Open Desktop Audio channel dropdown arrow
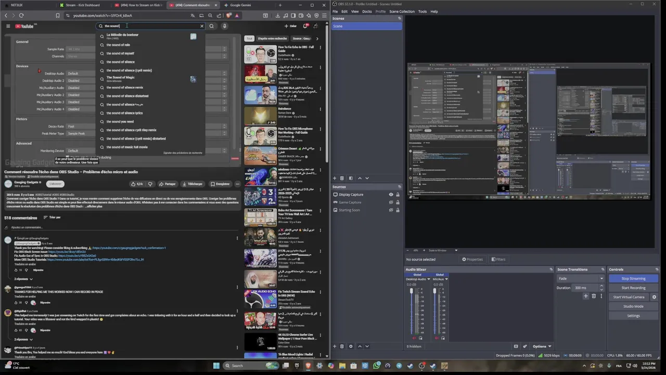This screenshot has width=666, height=375. 429,279
